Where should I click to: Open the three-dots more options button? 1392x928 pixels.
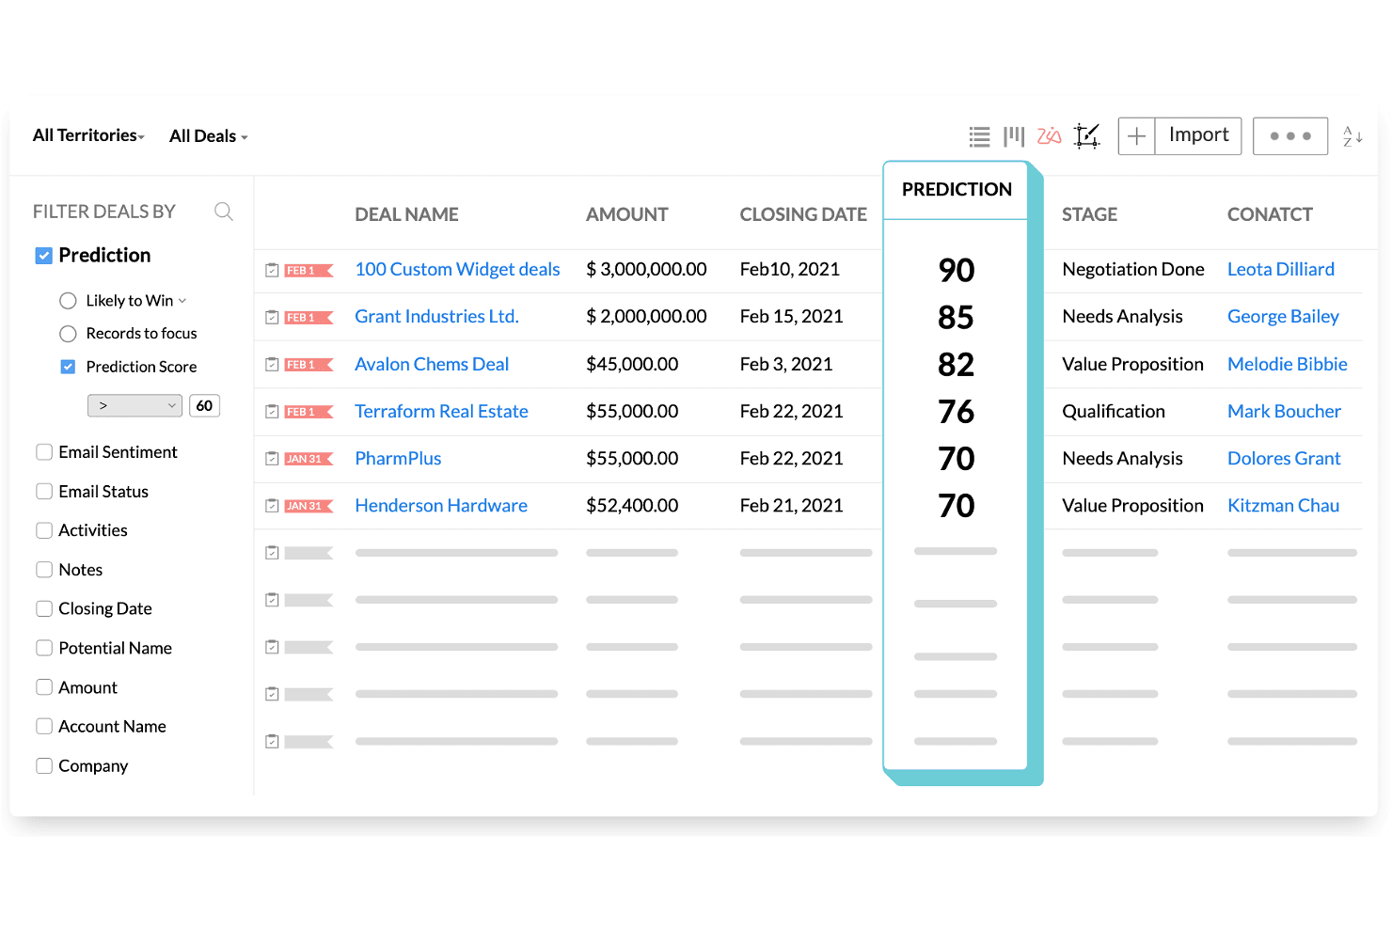click(x=1290, y=136)
